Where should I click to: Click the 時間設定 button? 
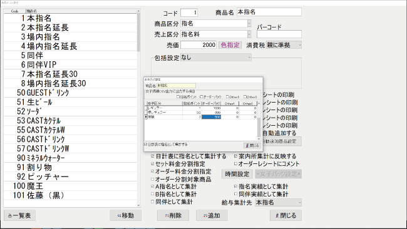pos(237,174)
